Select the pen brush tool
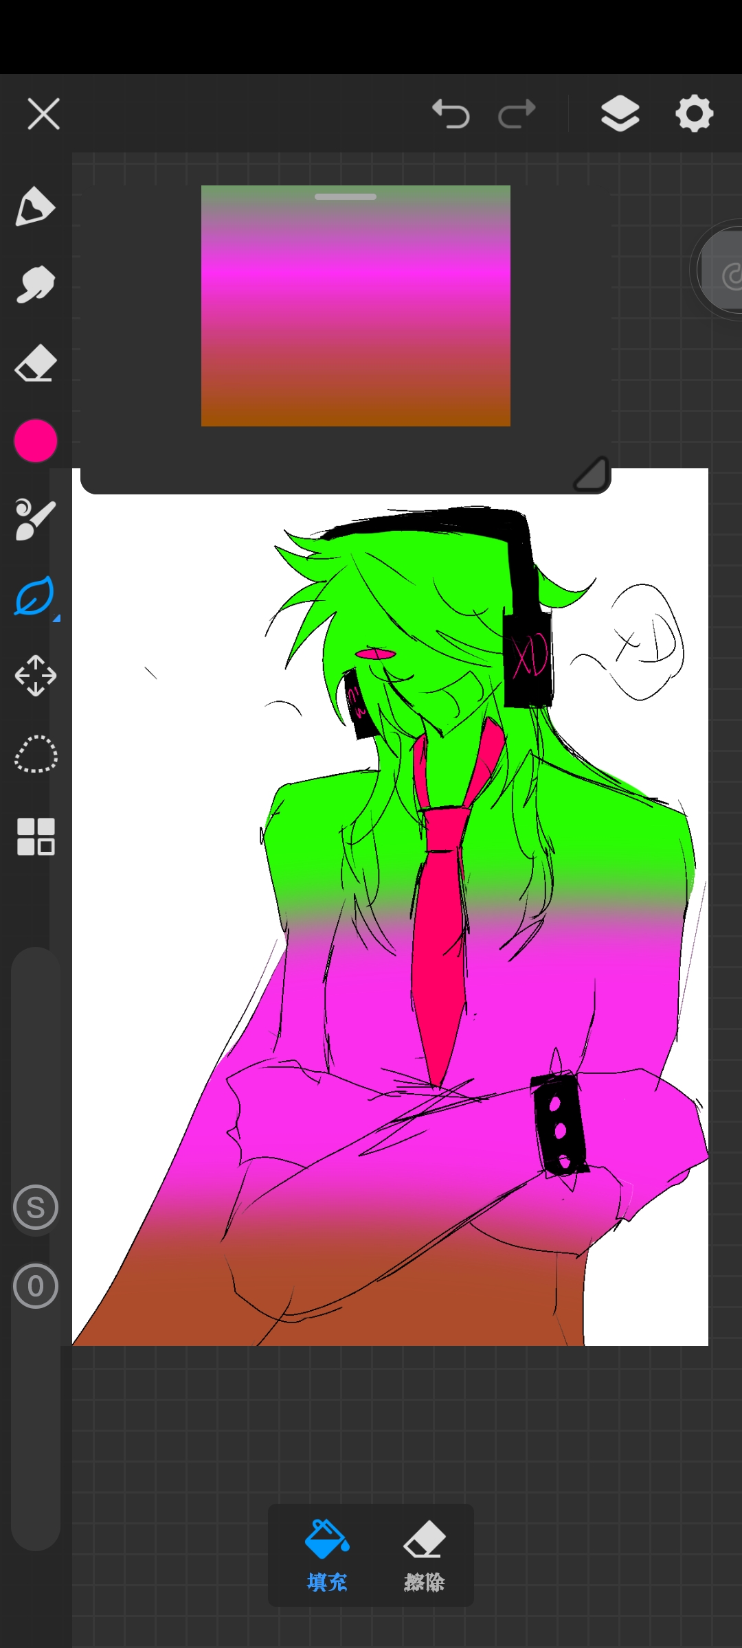 pos(35,206)
